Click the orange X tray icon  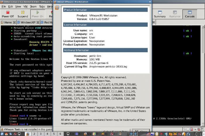point(175,134)
